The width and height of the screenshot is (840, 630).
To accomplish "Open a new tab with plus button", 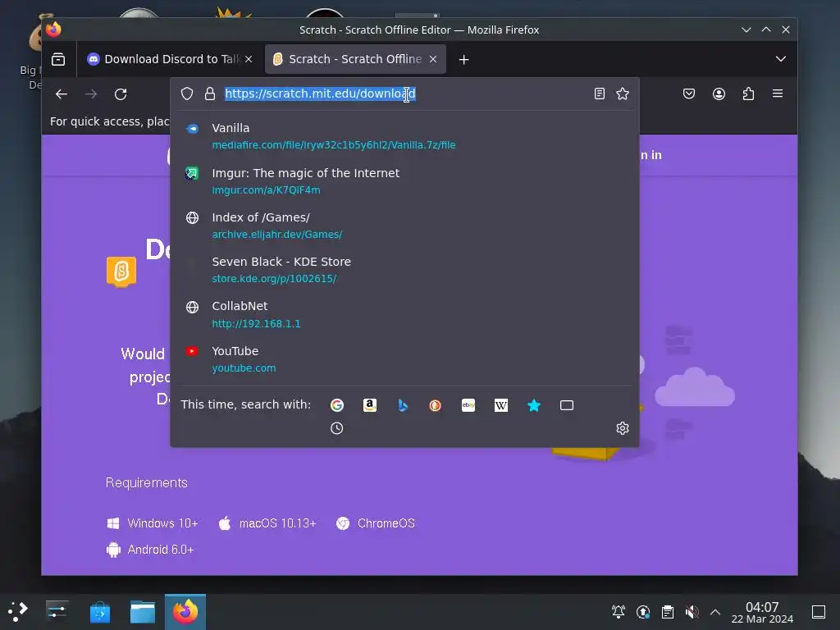I will [x=464, y=59].
